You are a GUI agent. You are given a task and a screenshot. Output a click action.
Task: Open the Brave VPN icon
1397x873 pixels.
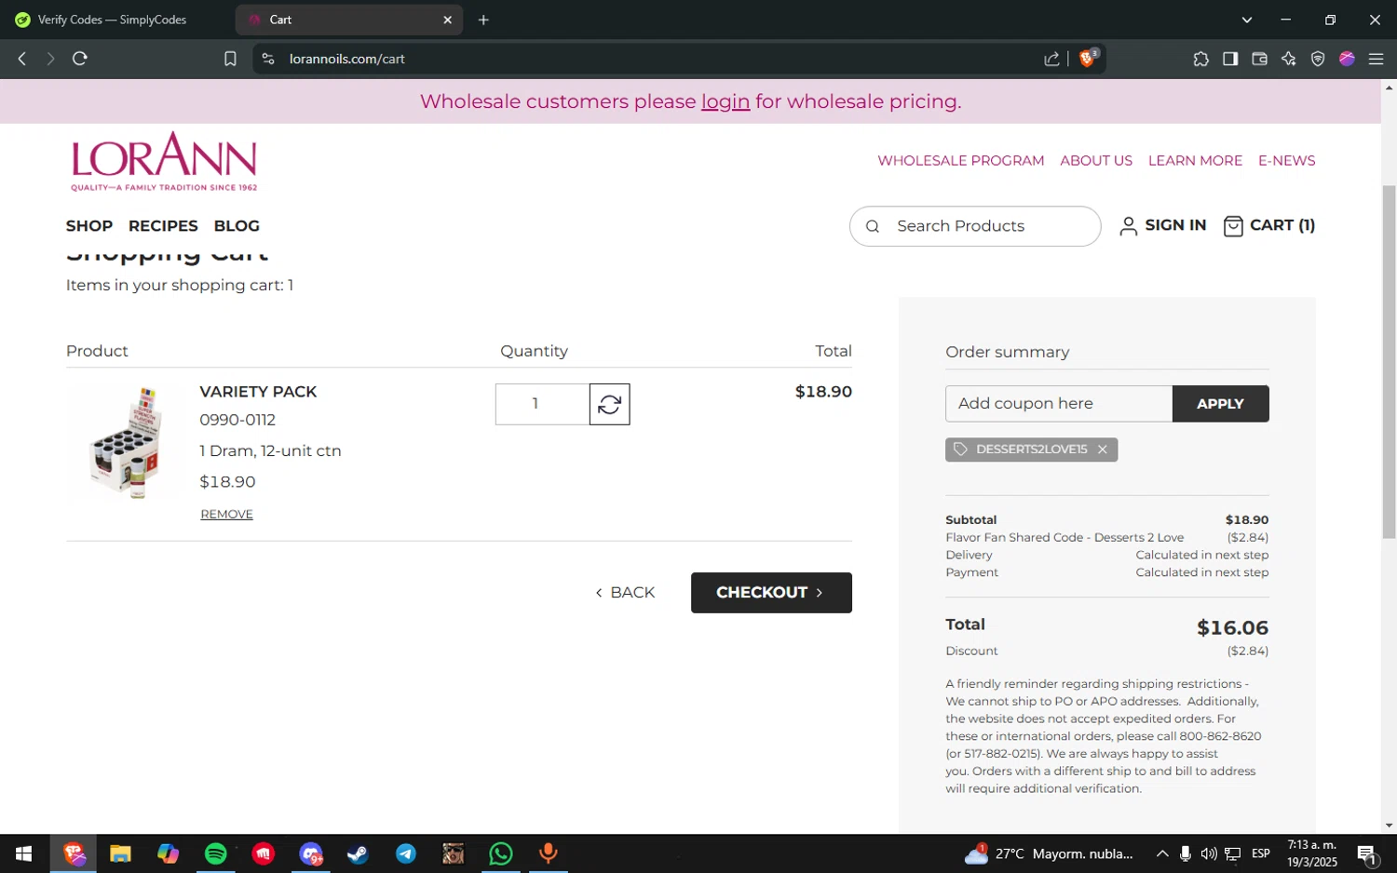(x=1318, y=59)
